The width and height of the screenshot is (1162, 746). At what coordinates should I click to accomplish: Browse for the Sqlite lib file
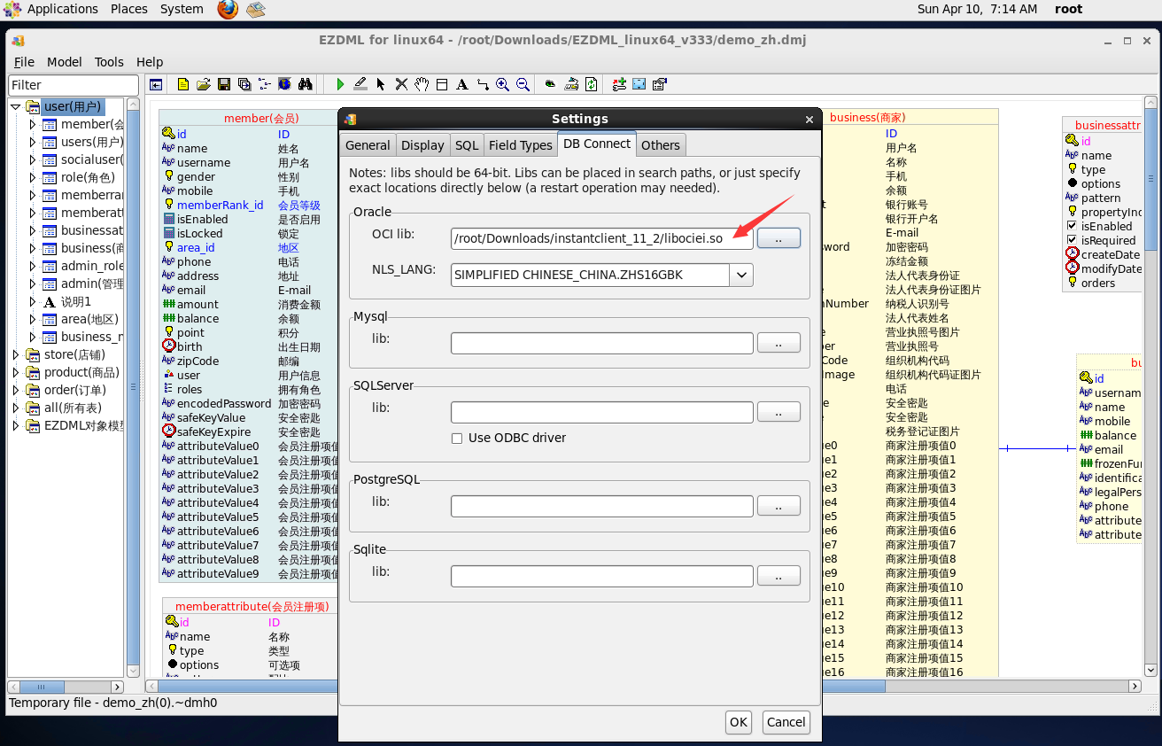pos(779,576)
